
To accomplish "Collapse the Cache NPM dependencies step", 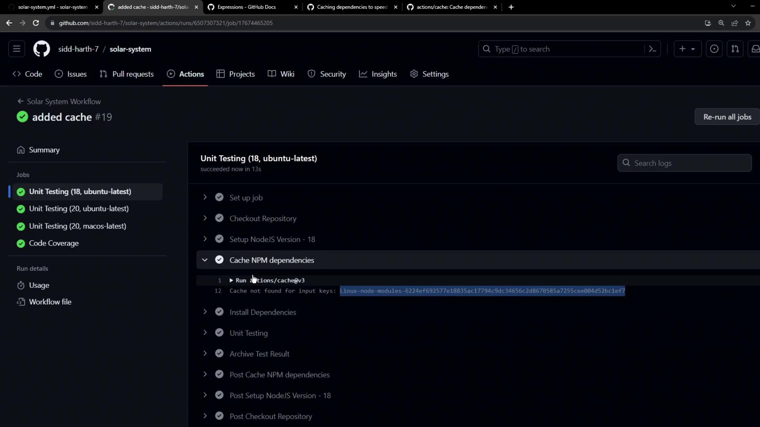I will click(205, 260).
